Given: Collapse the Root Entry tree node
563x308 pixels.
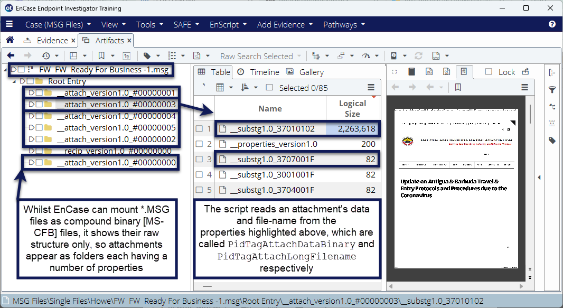Looking at the screenshot, I should pos(14,81).
